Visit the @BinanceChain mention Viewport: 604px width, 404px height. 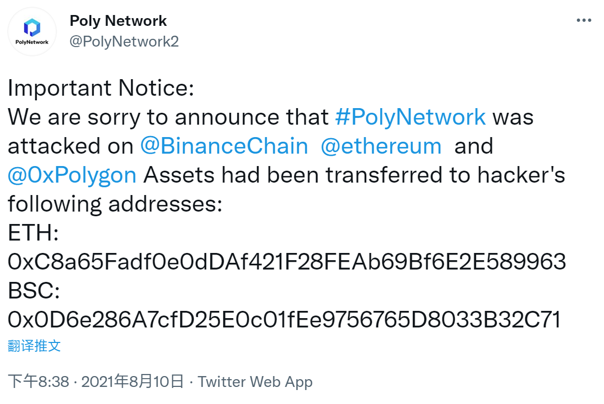(224, 146)
